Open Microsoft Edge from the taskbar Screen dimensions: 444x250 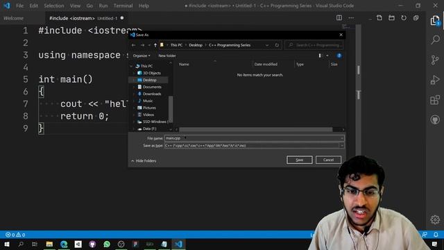[64, 244]
